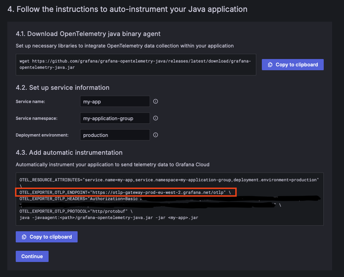Image resolution: width=344 pixels, height=277 pixels.
Task: Click the 4.2 Set up service information heading
Action: point(63,87)
